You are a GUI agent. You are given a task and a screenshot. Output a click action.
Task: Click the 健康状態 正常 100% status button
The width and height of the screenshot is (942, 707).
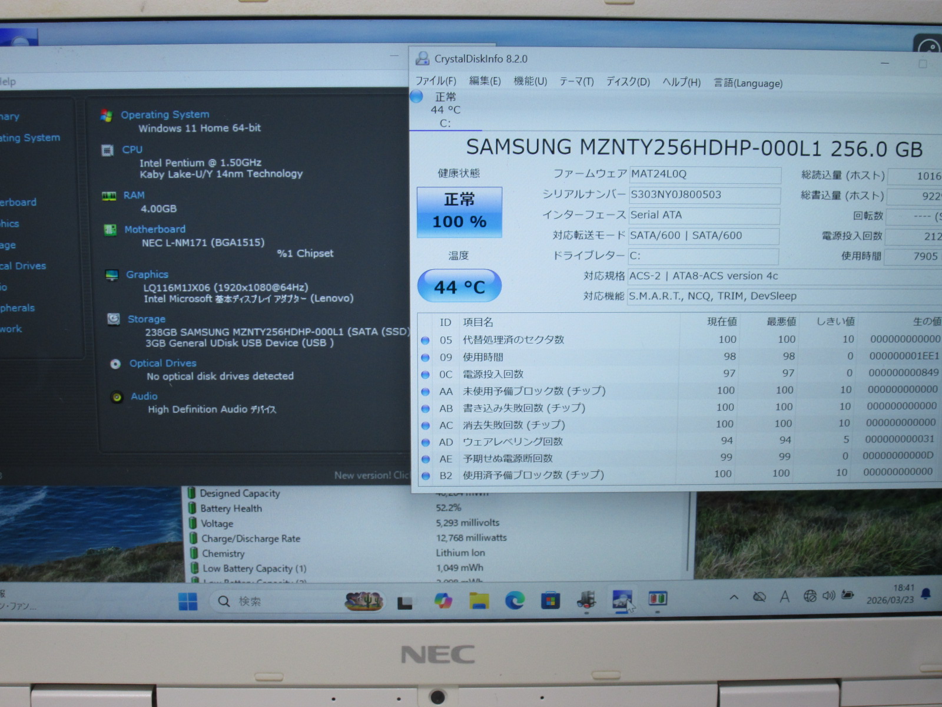459,212
